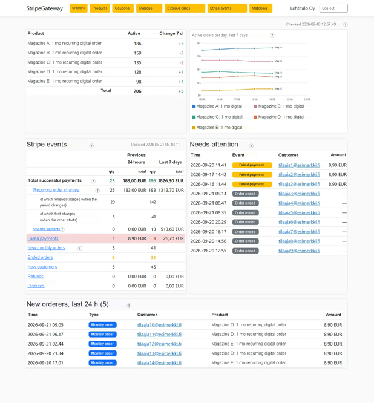This screenshot has width=374, height=403.
Task: Open customer tilaaja13@esimerkki.fi
Action: point(159,353)
